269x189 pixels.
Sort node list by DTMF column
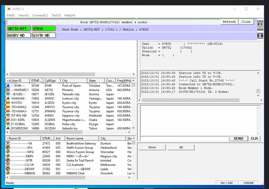pyautogui.click(x=36, y=81)
